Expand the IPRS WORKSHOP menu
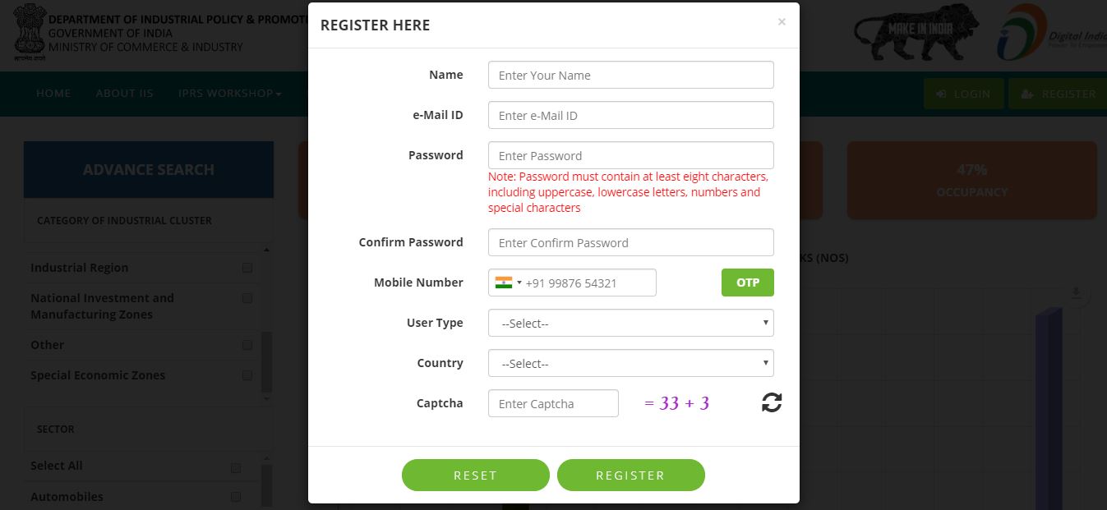Viewport: 1107px width, 510px height. tap(228, 93)
